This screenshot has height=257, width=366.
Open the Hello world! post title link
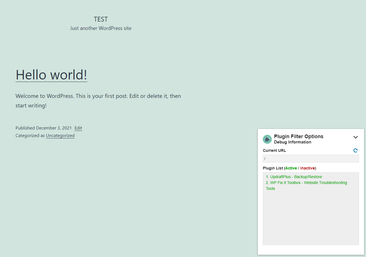51,75
